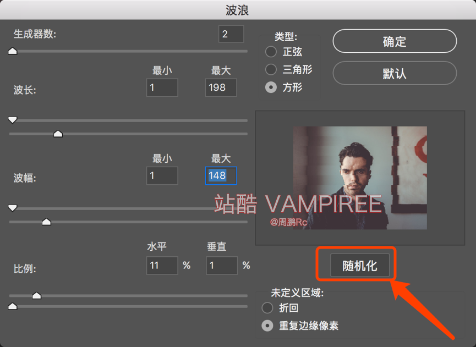The width and height of the screenshot is (476, 347).
Task: Focus the 生成器数 input field
Action: click(x=231, y=34)
